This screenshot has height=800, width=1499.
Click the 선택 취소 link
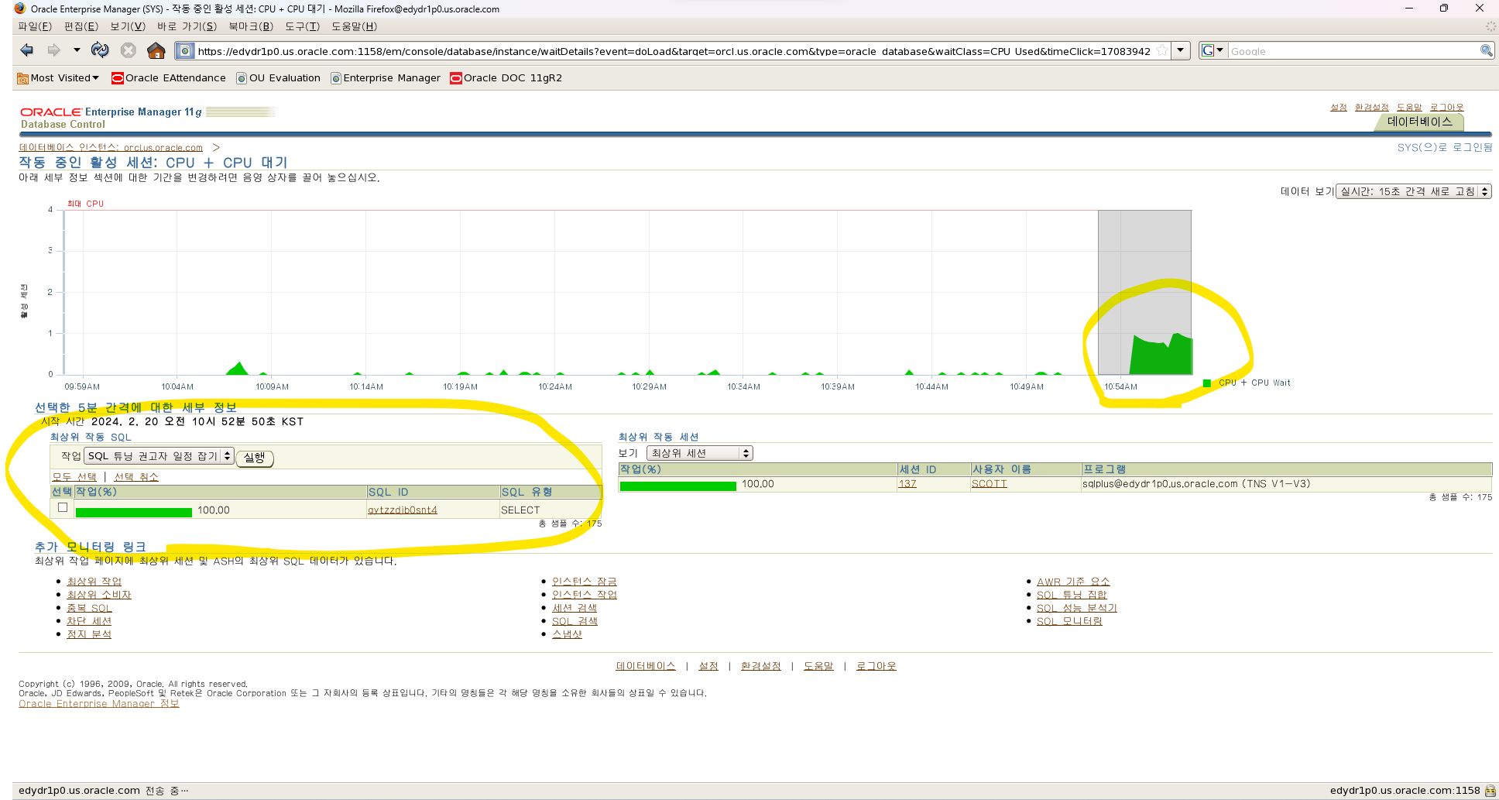[x=136, y=477]
